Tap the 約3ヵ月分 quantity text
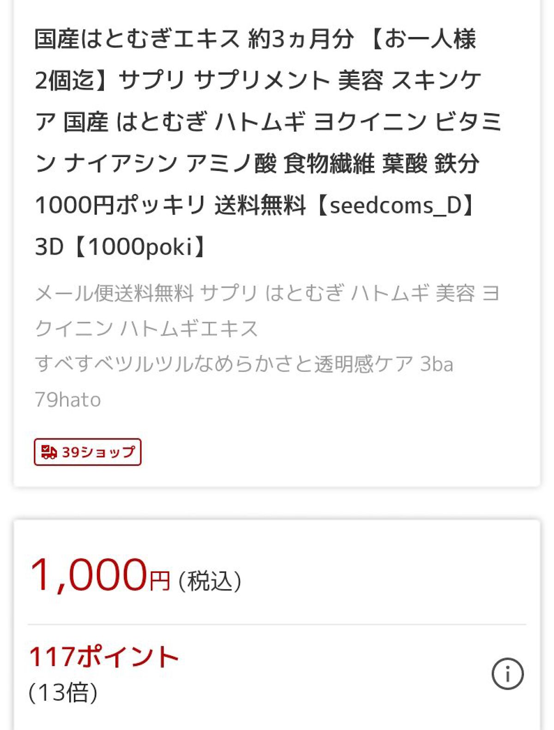Screen dimensions: 554x730 [301, 39]
